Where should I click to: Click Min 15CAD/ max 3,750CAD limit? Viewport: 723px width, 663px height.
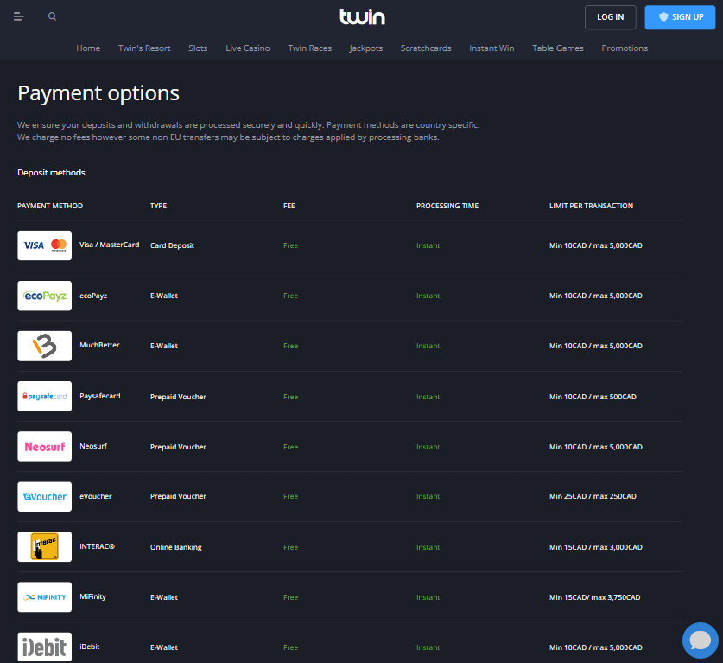click(595, 597)
